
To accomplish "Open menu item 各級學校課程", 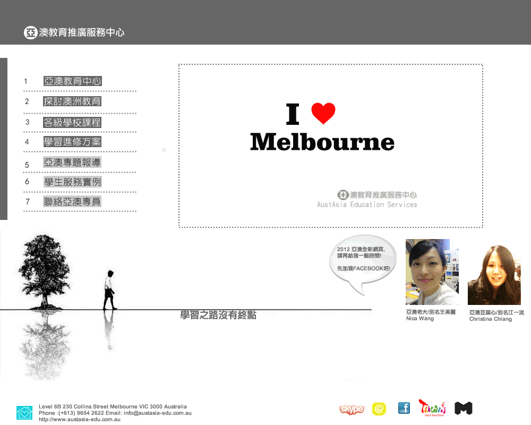I will tap(72, 123).
